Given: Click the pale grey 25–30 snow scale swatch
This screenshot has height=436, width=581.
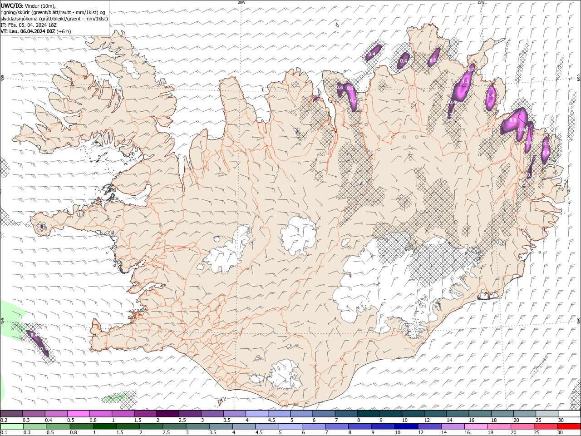Looking at the screenshot, I should pos(547,414).
